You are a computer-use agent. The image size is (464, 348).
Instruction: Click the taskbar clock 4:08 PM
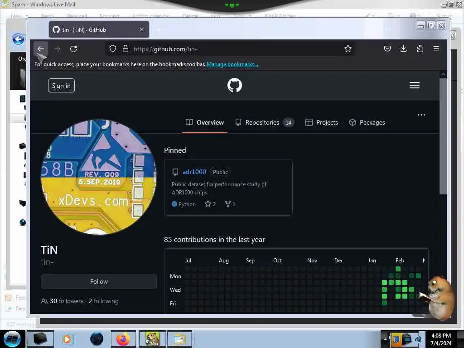[x=441, y=336]
